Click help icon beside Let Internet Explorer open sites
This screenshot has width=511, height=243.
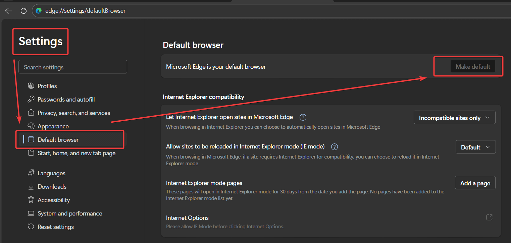(x=303, y=117)
